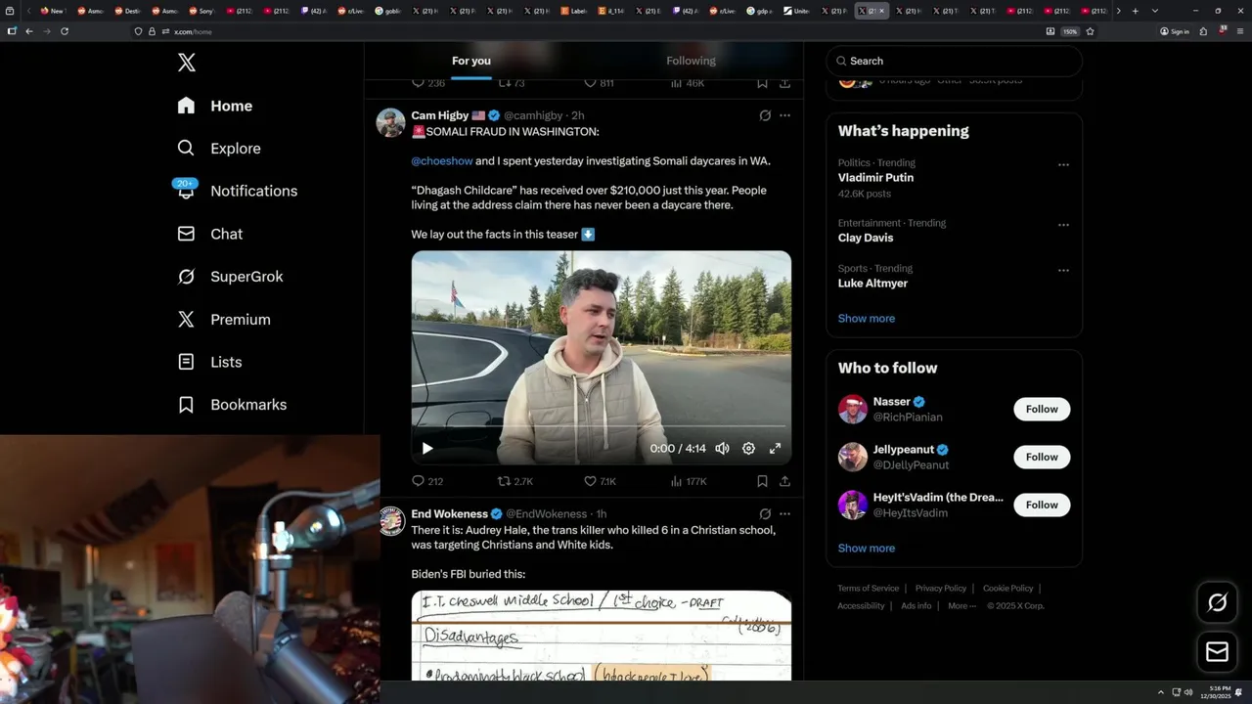Open Bookmarks from the sidebar
Image resolution: width=1252 pixels, height=704 pixels.
tap(233, 405)
